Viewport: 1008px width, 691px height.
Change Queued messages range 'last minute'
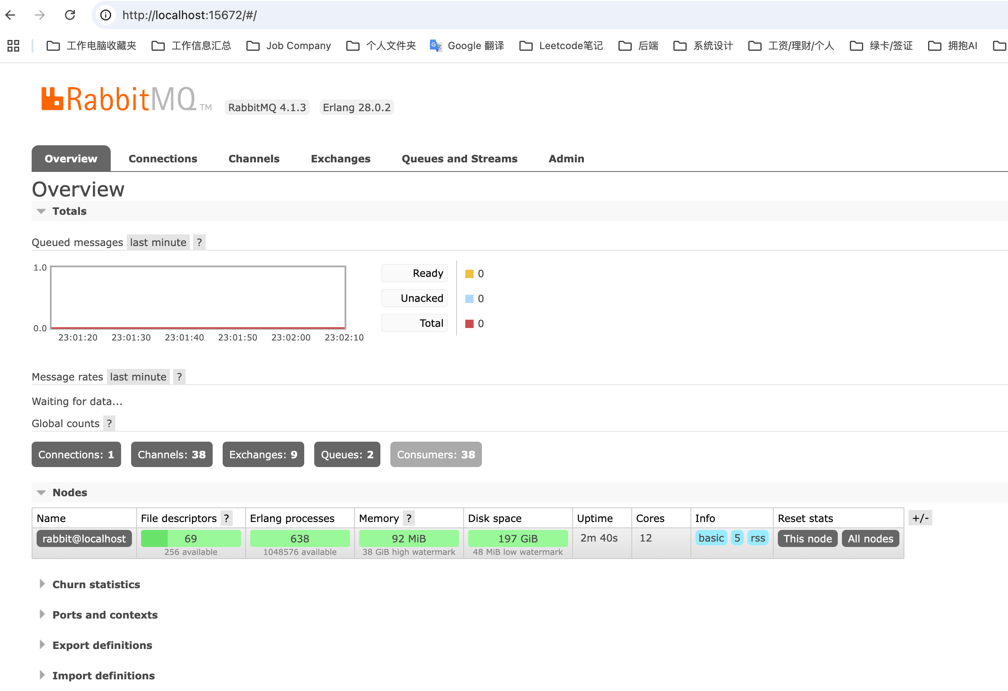tap(158, 243)
